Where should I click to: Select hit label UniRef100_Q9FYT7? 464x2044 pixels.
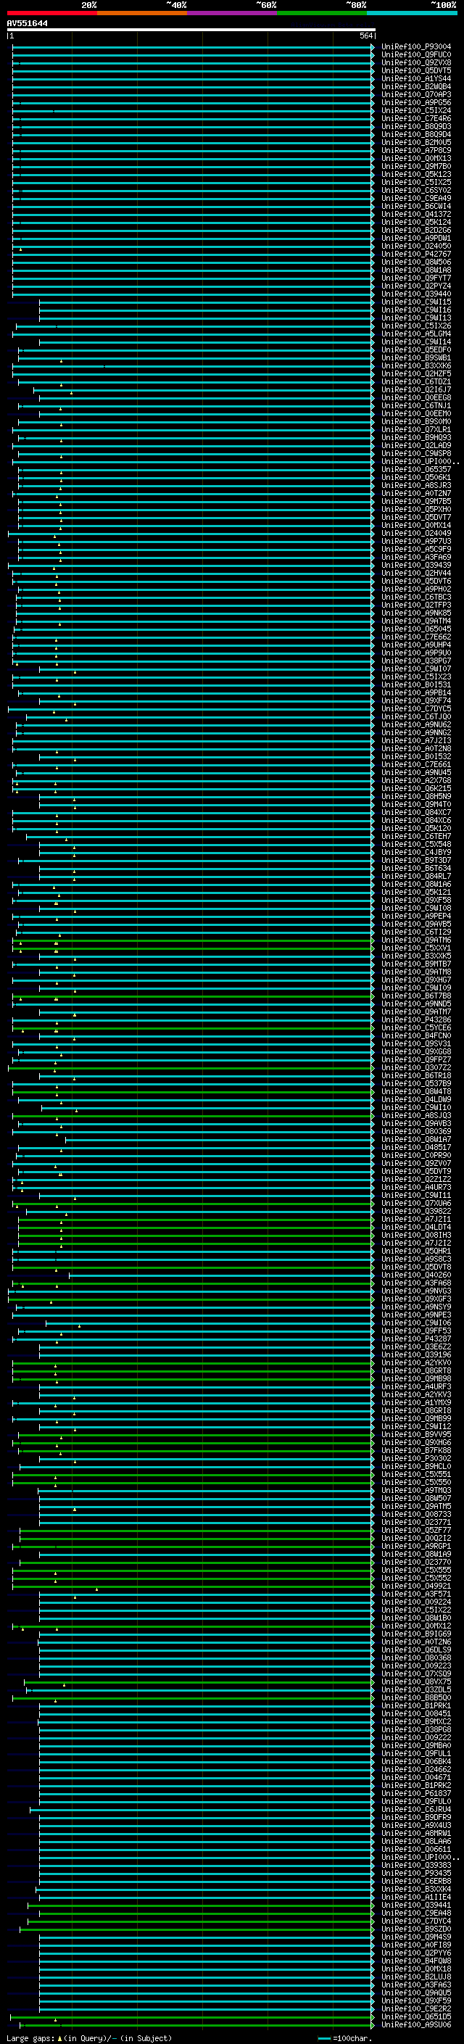(416, 278)
